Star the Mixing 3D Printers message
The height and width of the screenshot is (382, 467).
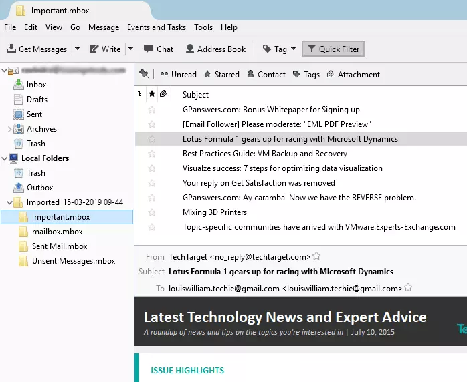(152, 212)
